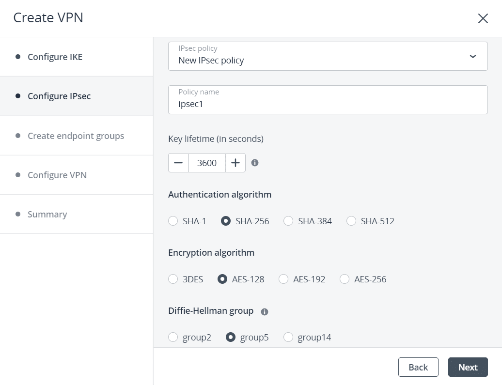Select 3DES encryption algorithm

tap(173, 279)
